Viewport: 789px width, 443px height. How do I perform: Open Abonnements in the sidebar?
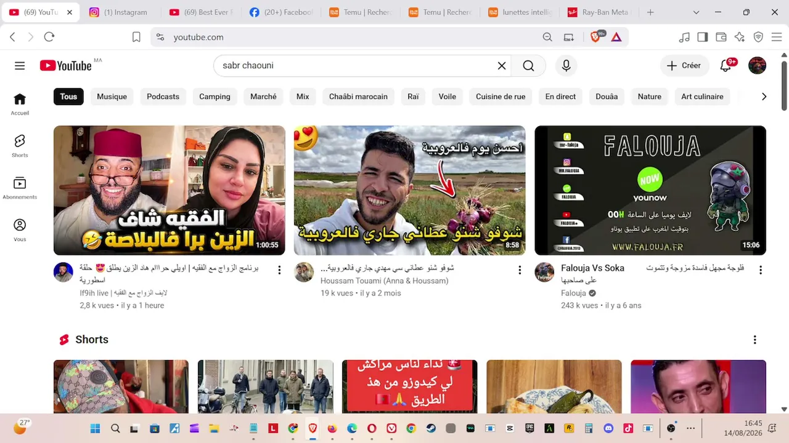point(20,188)
